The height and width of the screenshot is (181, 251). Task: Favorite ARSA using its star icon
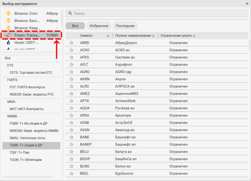tap(72, 115)
